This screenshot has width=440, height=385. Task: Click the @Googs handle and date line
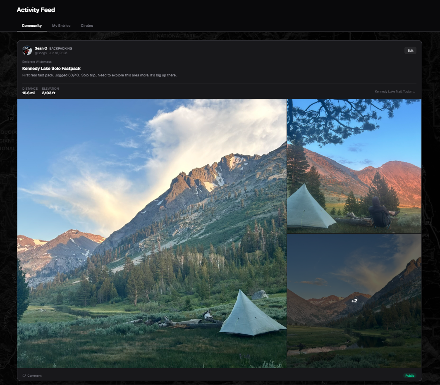[x=51, y=53]
